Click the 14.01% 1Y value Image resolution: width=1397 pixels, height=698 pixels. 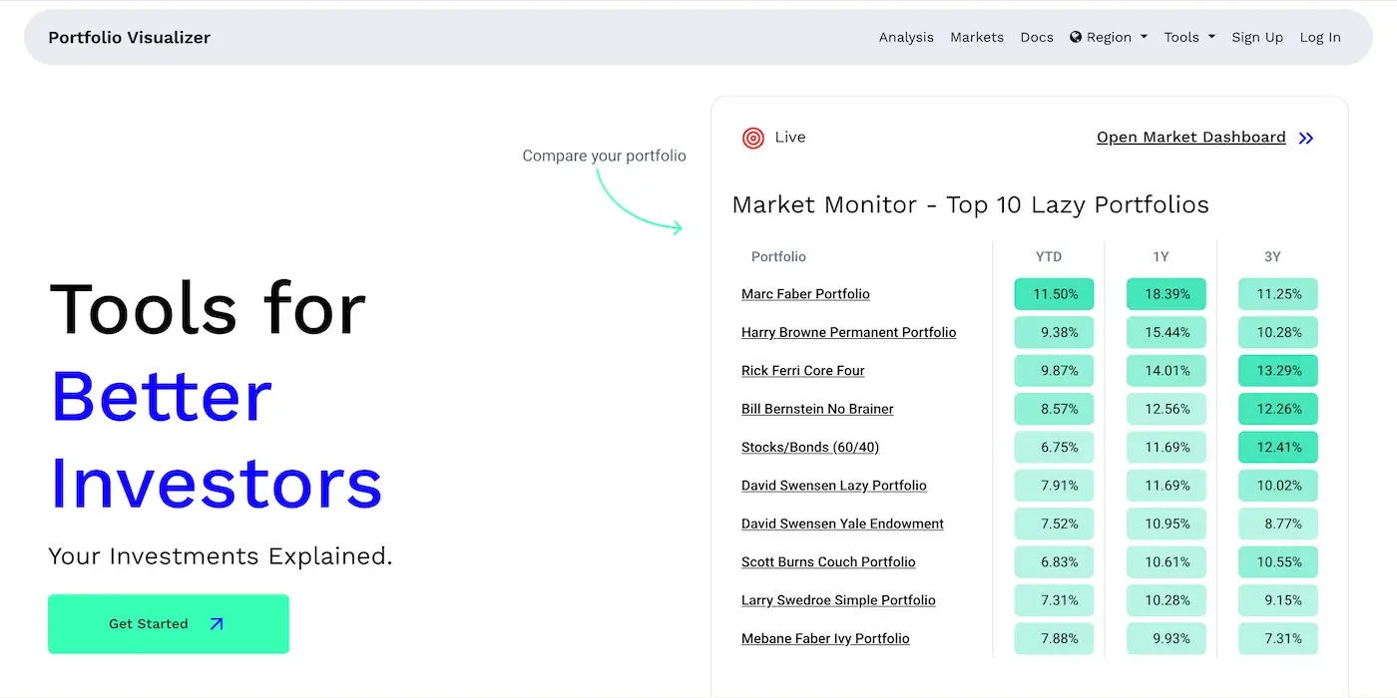[1166, 371]
